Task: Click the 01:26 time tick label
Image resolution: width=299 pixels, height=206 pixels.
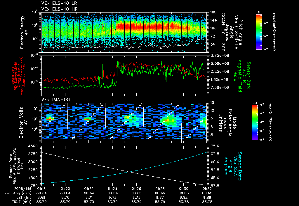Action: [x=136, y=189]
